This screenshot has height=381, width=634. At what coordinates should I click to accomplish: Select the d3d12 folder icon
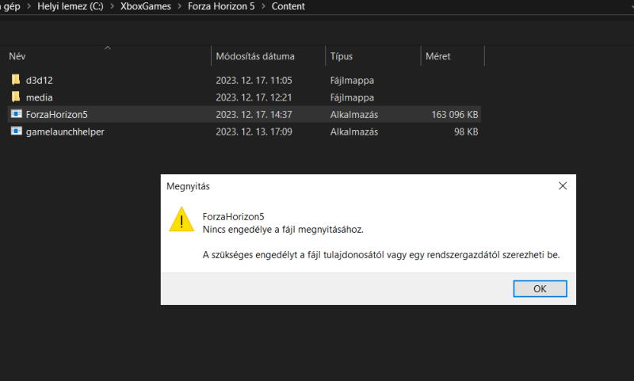[16, 79]
